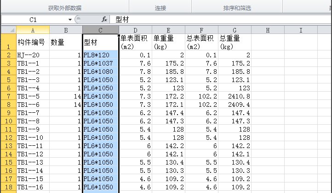Click the formula bar containing 型材
The width and height of the screenshot is (332, 193).
pos(220,20)
